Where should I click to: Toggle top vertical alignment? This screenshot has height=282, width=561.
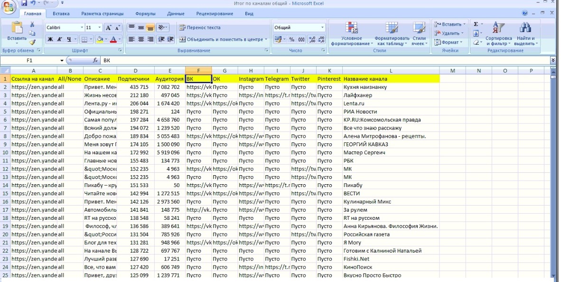click(131, 27)
